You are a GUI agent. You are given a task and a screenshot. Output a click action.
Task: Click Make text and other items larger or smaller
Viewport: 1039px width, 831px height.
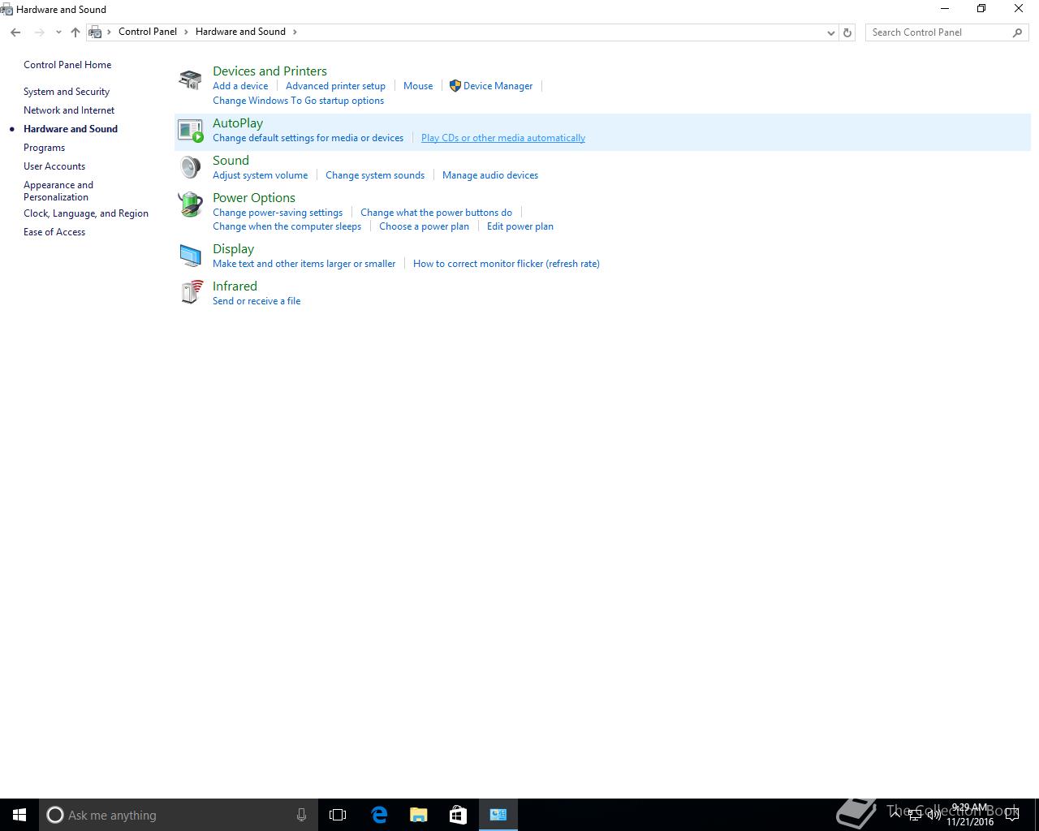304,264
